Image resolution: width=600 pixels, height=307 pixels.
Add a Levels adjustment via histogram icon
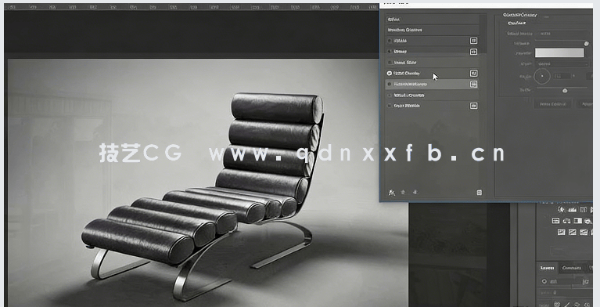[573, 210]
